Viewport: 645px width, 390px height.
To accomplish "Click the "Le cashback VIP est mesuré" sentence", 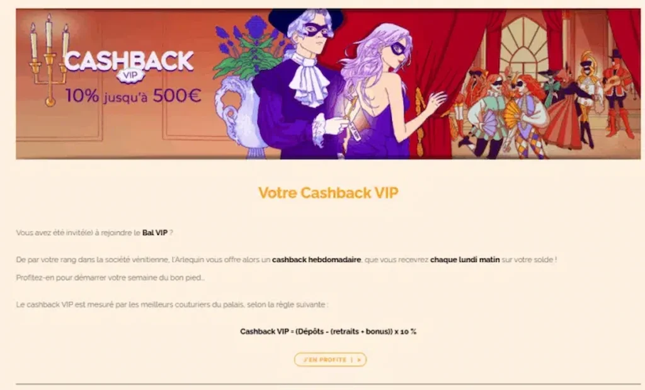I will 172,305.
